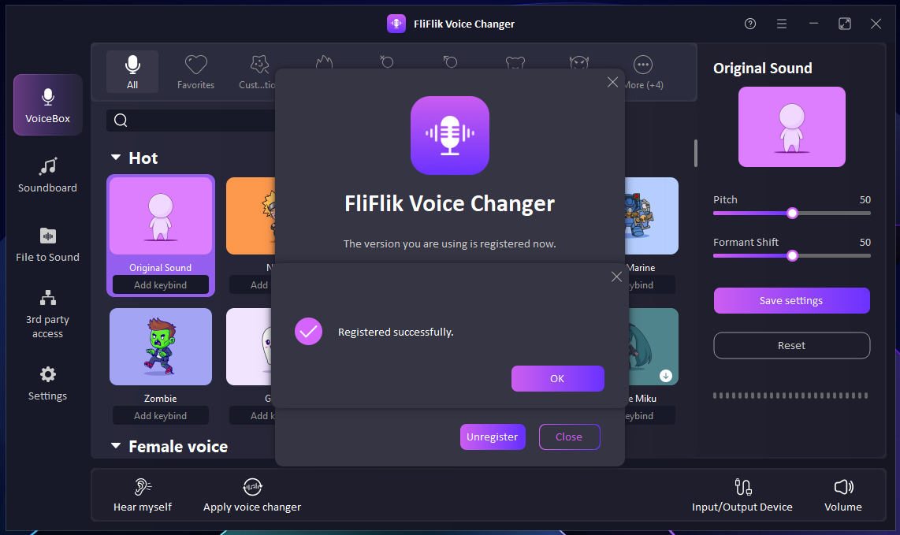Close the Registered successfully popup
900x535 pixels.
(616, 277)
